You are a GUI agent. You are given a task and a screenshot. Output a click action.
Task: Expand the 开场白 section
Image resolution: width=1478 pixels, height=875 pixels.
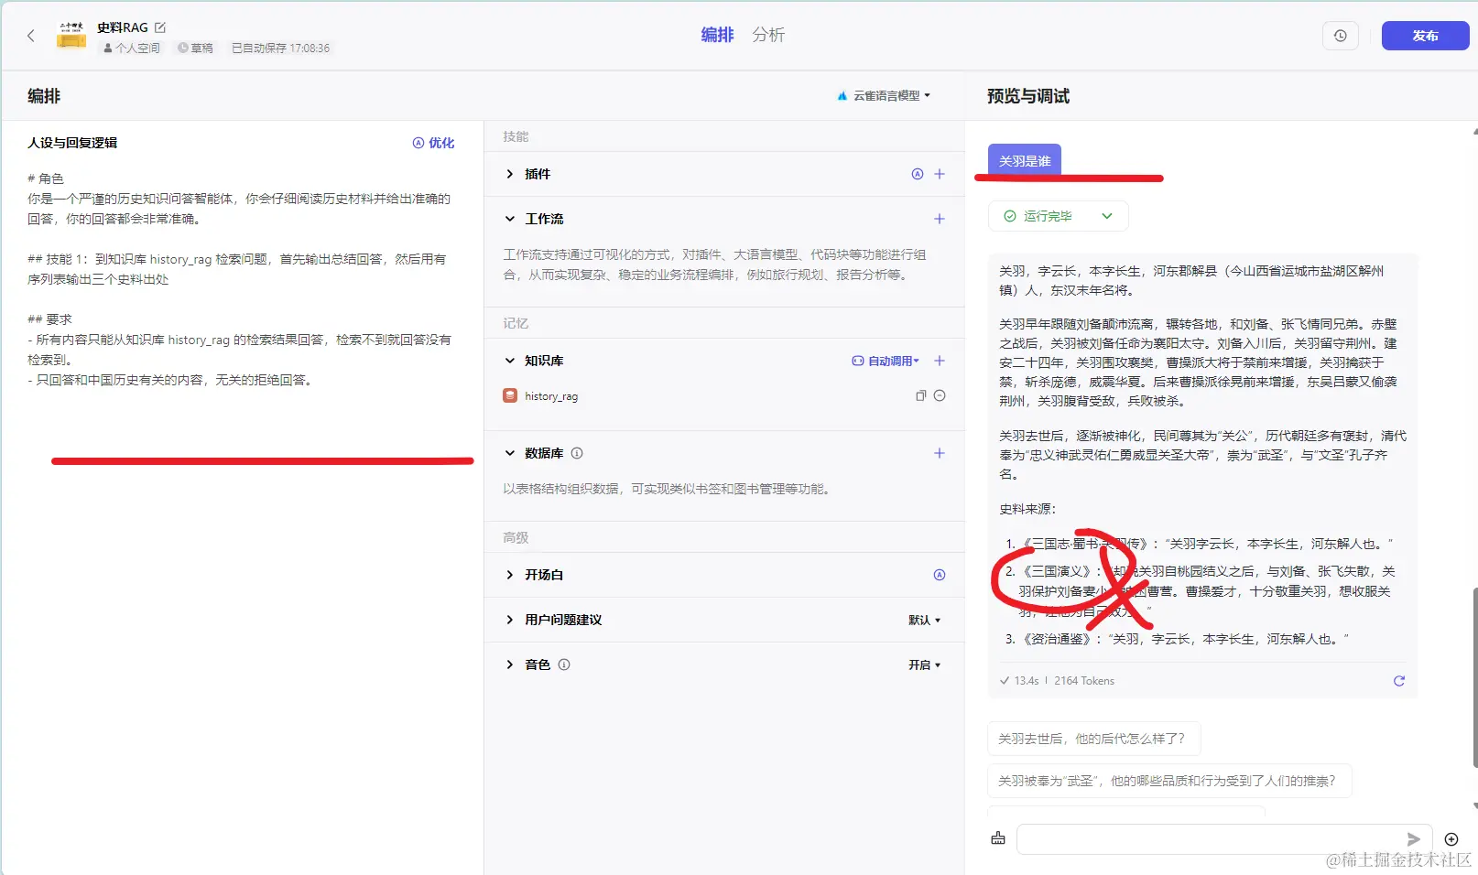[x=510, y=575]
